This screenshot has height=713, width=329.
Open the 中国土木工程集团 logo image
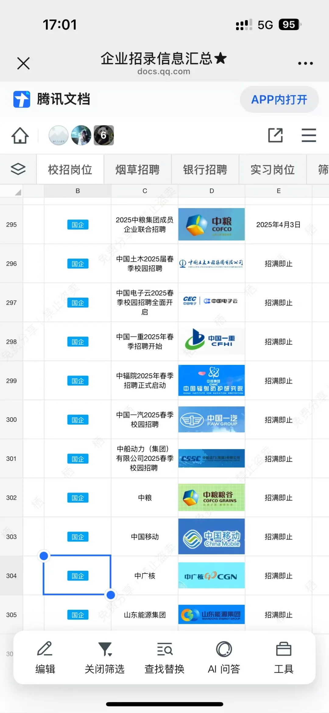tap(211, 263)
